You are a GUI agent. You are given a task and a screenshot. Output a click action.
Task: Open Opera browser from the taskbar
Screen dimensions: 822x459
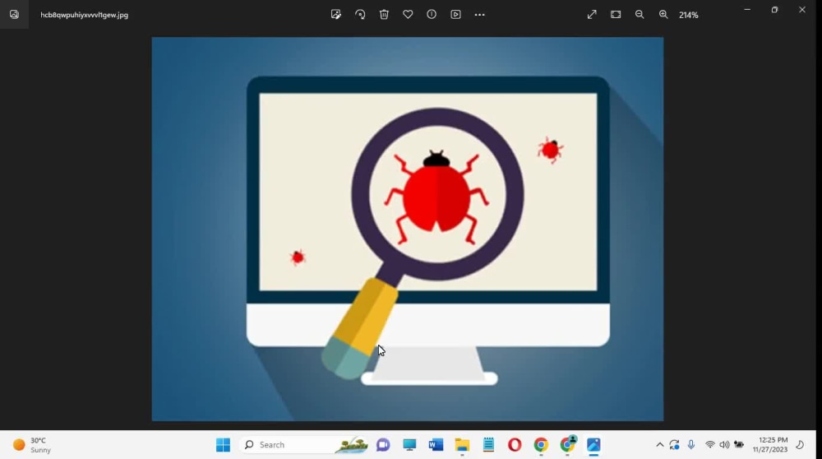(x=515, y=445)
